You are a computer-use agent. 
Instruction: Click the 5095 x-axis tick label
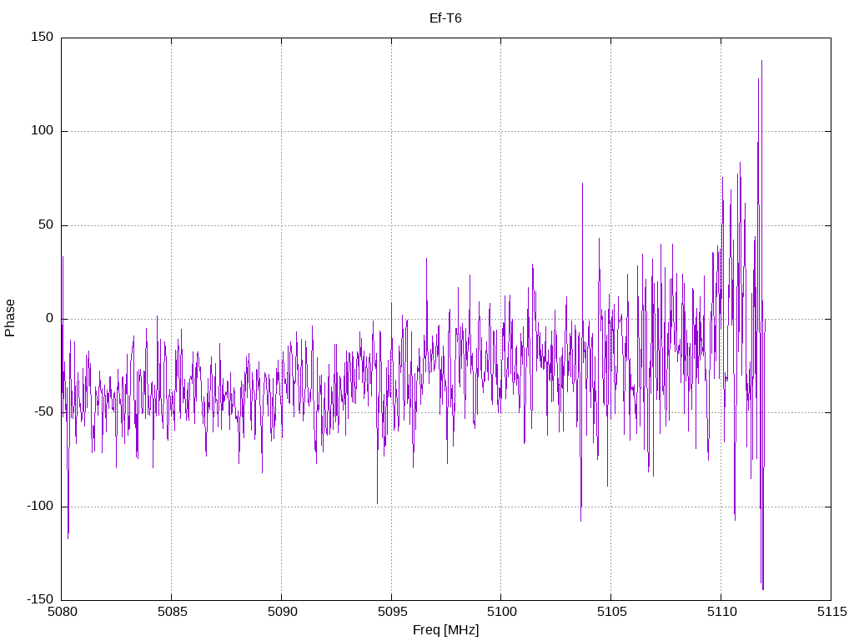(392, 612)
